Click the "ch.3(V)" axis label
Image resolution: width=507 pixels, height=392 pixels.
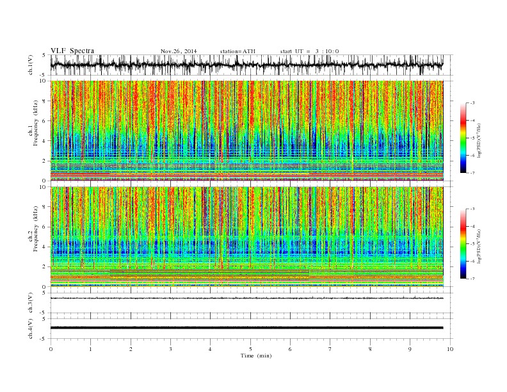tap(31, 303)
